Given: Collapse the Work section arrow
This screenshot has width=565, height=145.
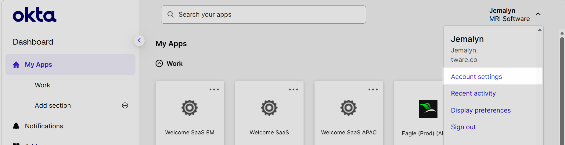Looking at the screenshot, I should (x=159, y=63).
